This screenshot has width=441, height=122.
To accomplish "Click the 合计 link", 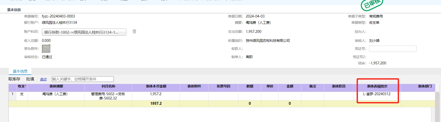I will point(43,79).
